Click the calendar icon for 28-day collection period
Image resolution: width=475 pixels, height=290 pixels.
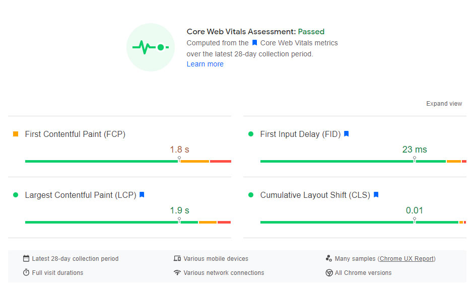pos(26,258)
